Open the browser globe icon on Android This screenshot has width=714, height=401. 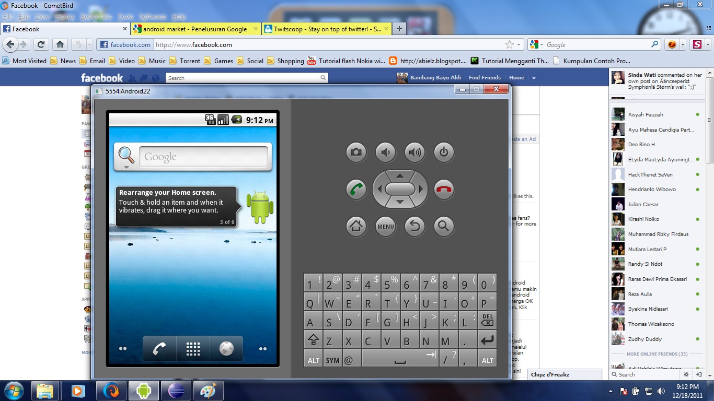[x=226, y=349]
